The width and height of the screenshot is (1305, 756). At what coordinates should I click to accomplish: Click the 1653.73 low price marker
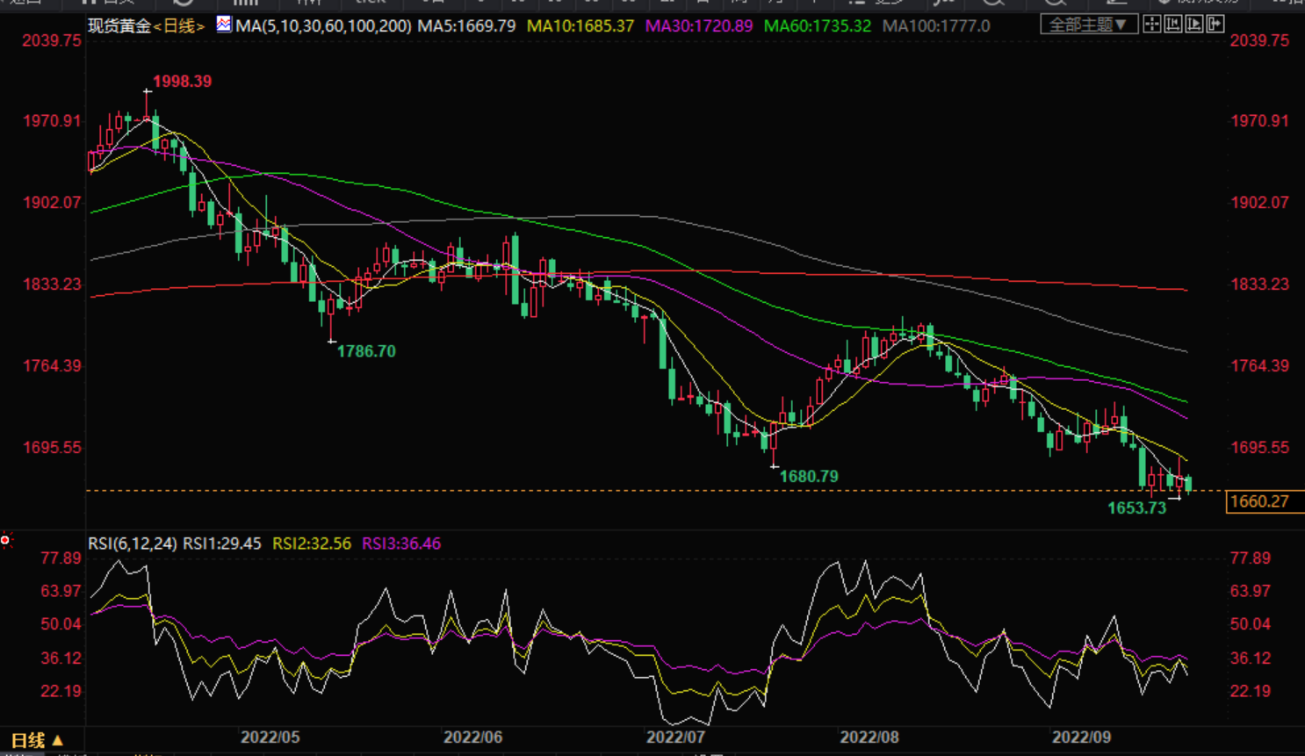[x=1136, y=508]
